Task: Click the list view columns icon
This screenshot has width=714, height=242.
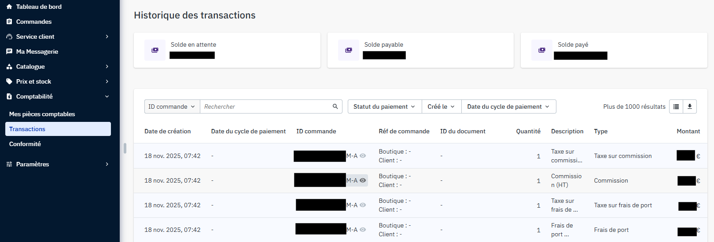Action: (x=676, y=106)
